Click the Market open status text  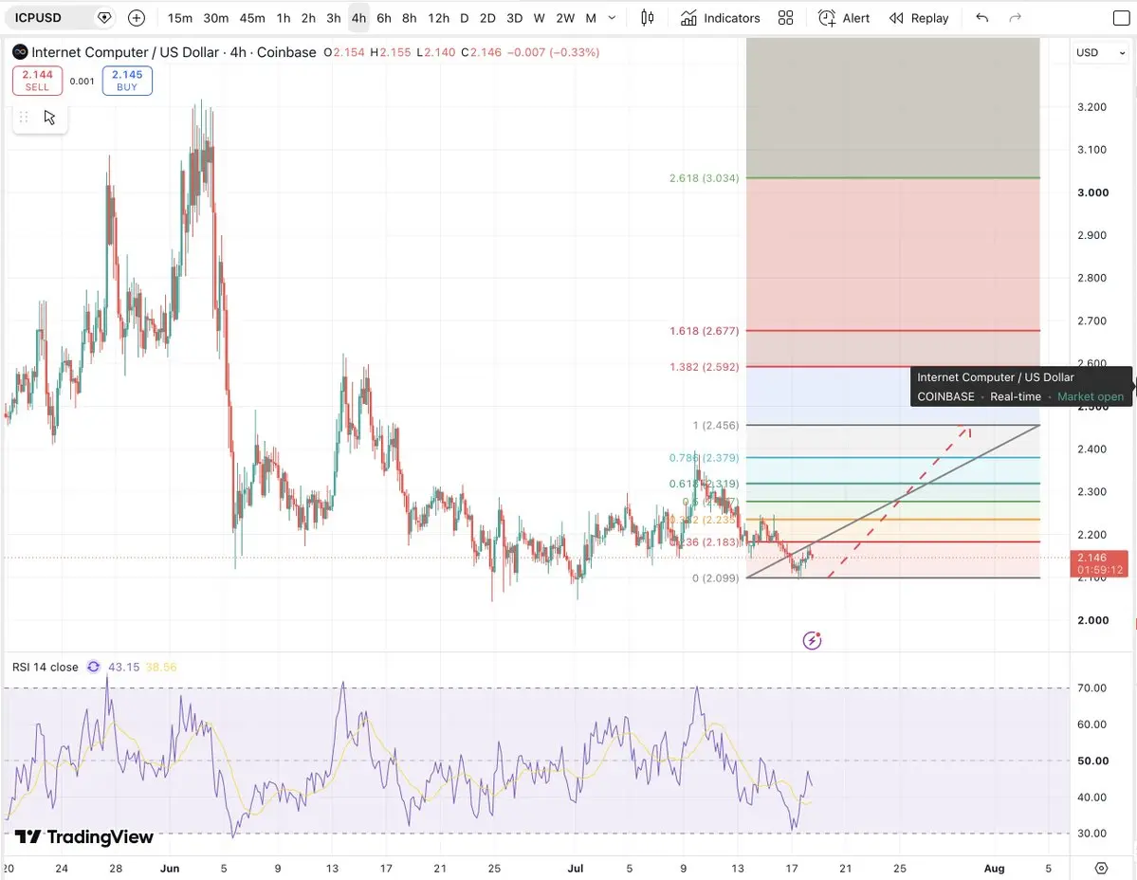click(x=1091, y=396)
